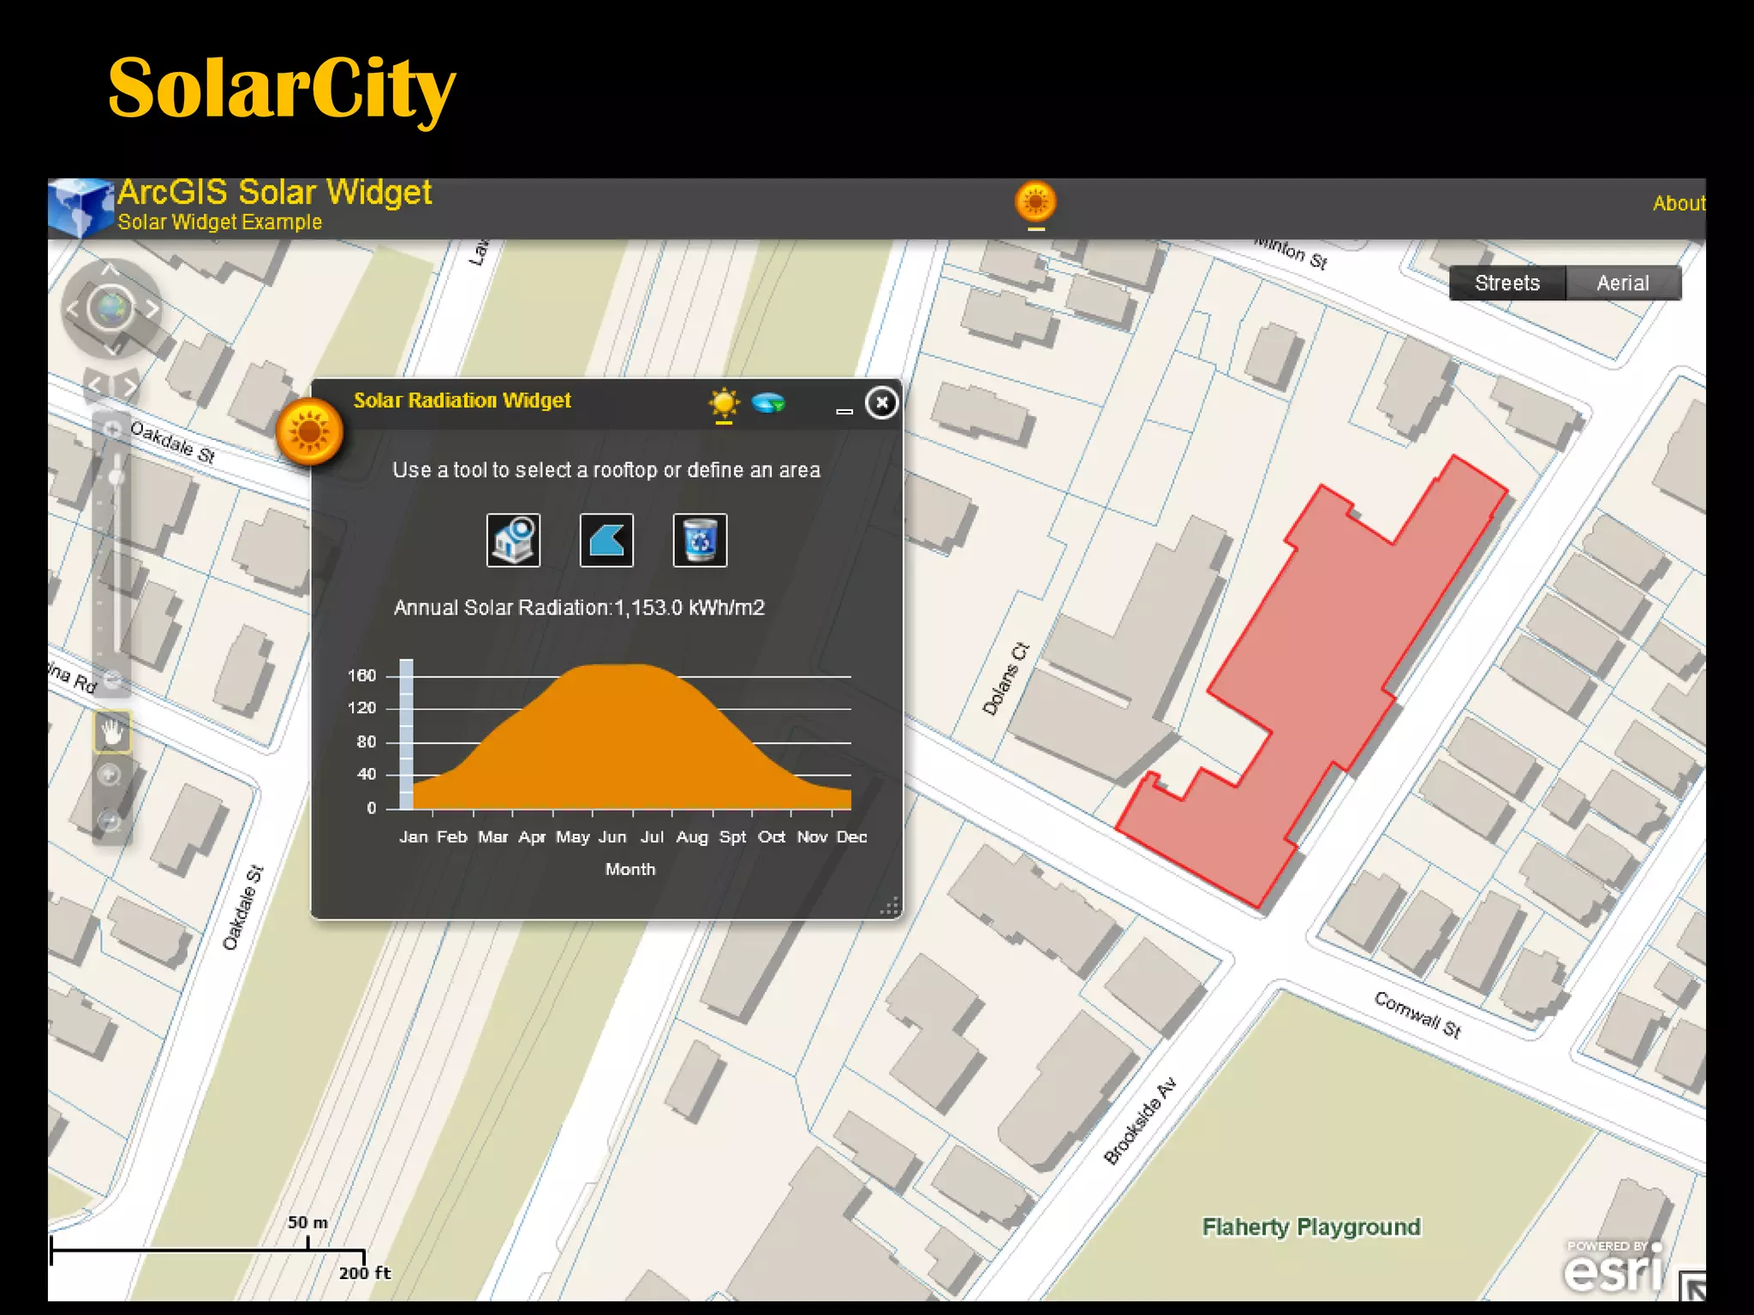This screenshot has height=1315, width=1754.
Task: Open the About link in header
Action: [x=1679, y=204]
